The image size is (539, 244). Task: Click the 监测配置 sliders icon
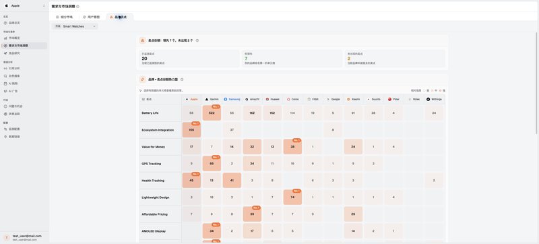click(5, 129)
